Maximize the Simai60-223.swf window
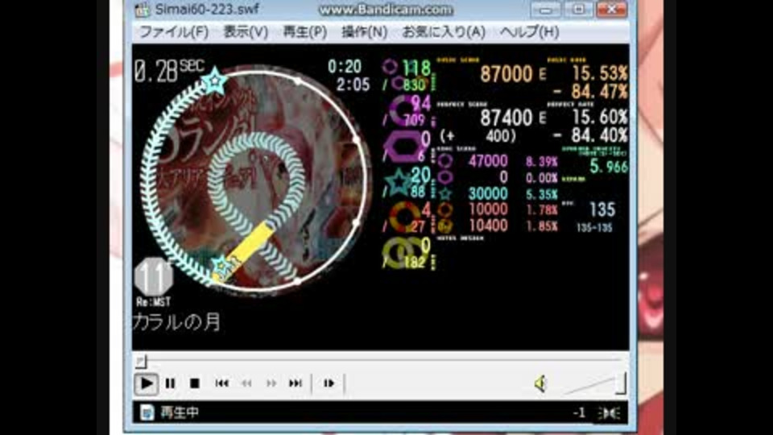The image size is (773, 435). coord(578,10)
